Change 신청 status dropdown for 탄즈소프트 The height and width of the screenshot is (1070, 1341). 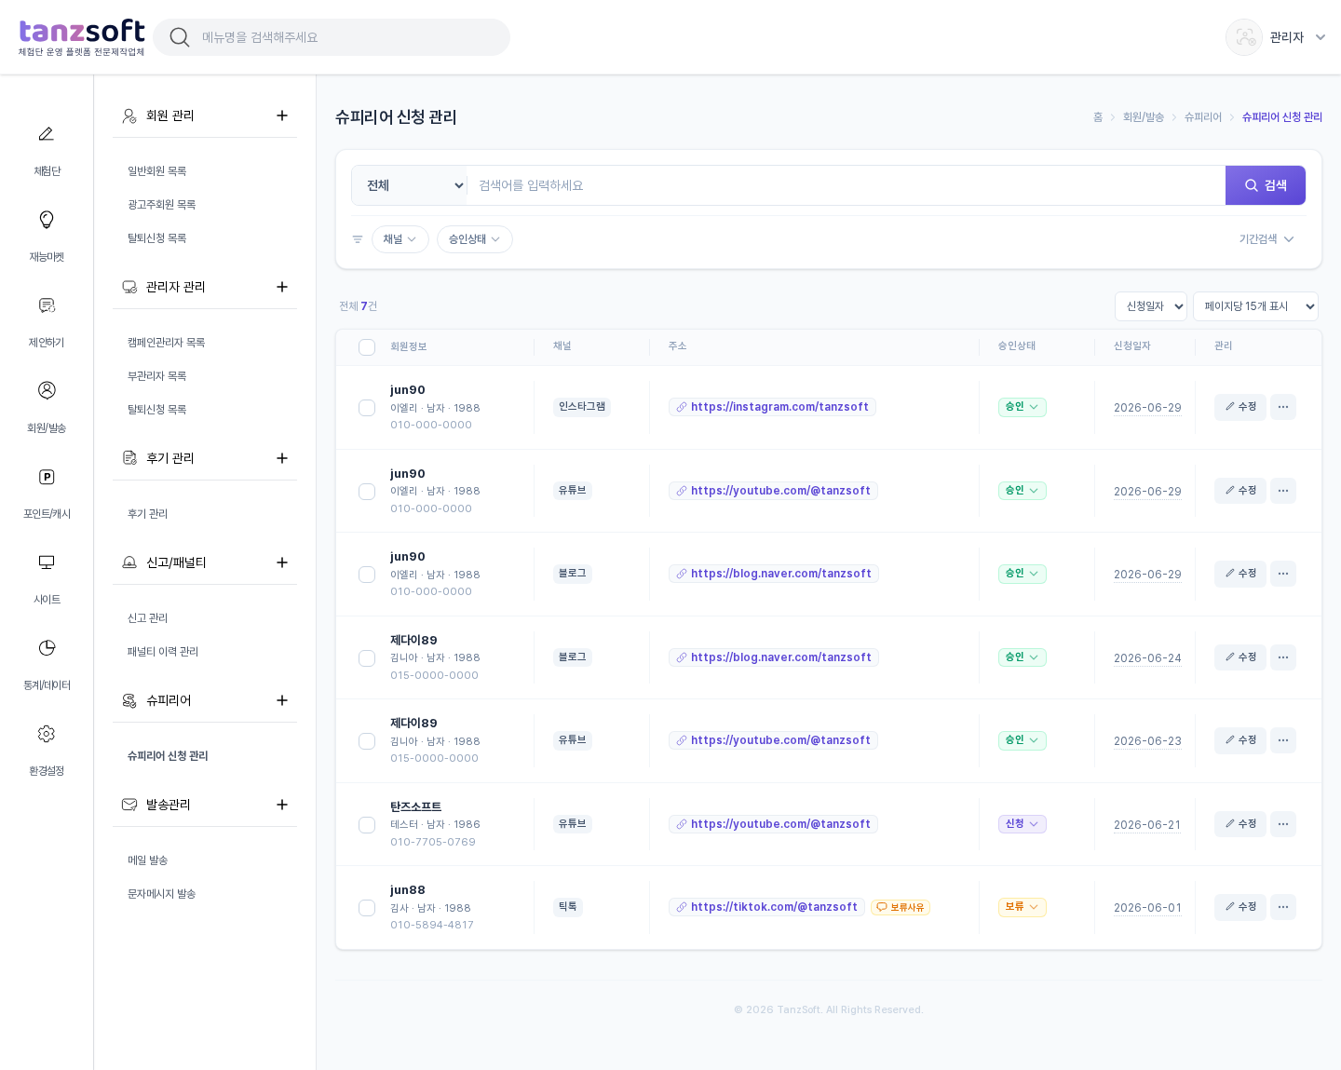coord(1023,824)
